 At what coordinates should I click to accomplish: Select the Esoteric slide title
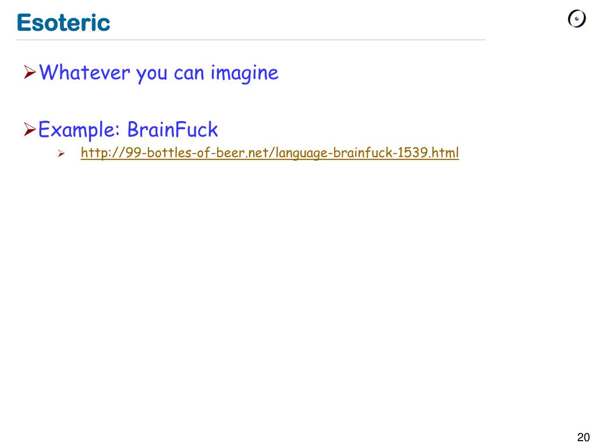[x=63, y=23]
